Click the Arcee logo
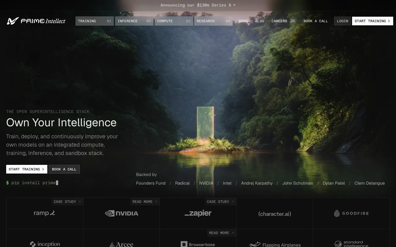Viewport: 396px width, 247px height. 122,244
